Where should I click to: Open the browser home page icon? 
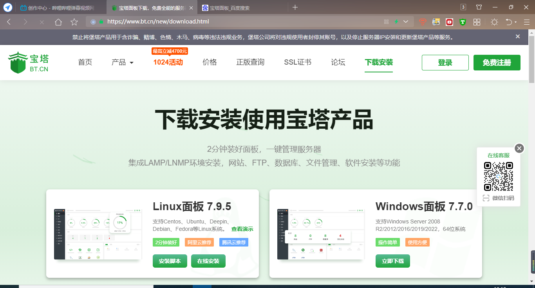58,22
